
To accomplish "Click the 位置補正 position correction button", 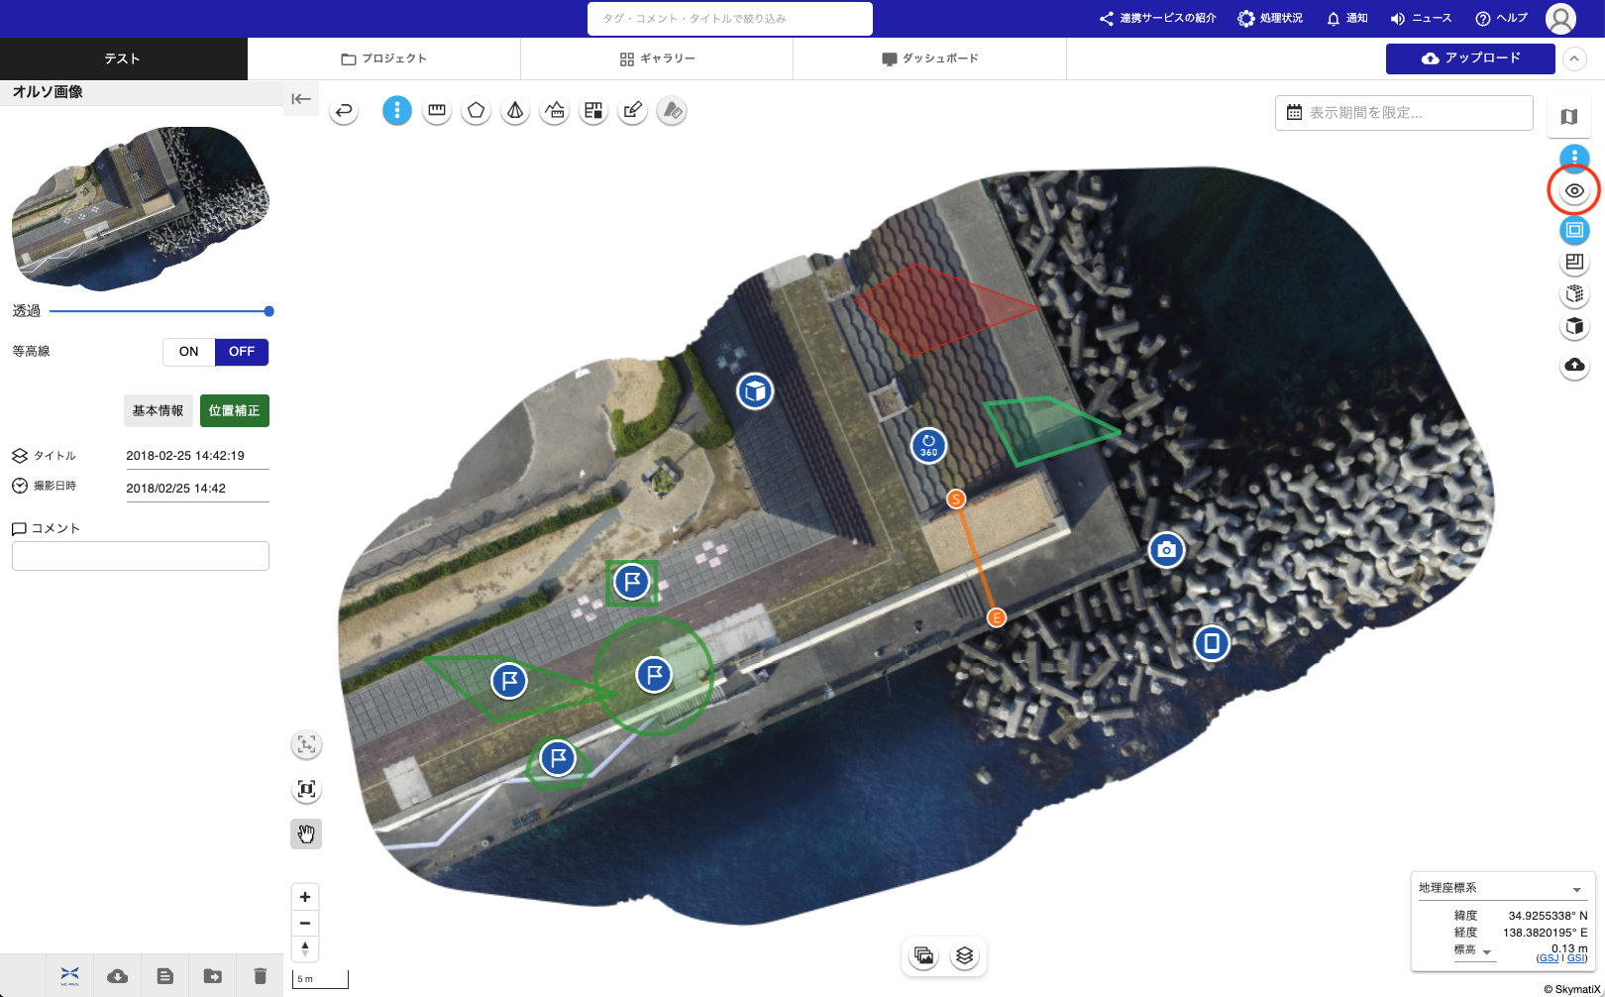I will pyautogui.click(x=234, y=411).
